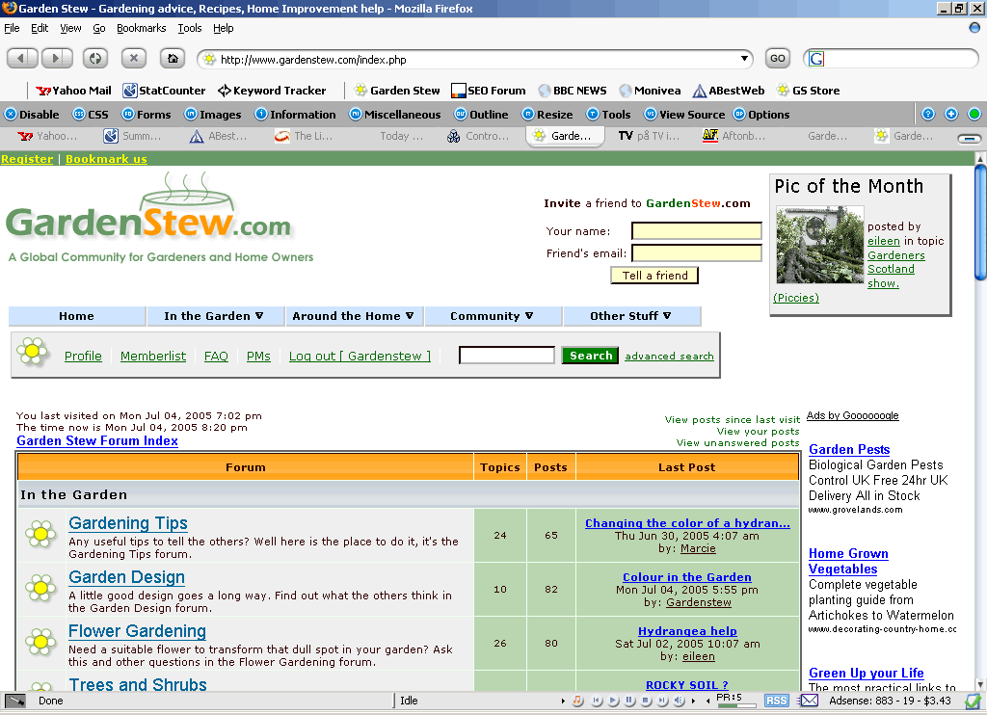Open the BBC NEWS bookmark
Screen dimensions: 987x715
click(573, 91)
